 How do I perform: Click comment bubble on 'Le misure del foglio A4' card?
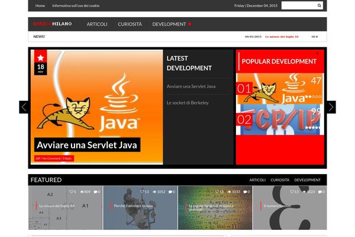point(95,192)
